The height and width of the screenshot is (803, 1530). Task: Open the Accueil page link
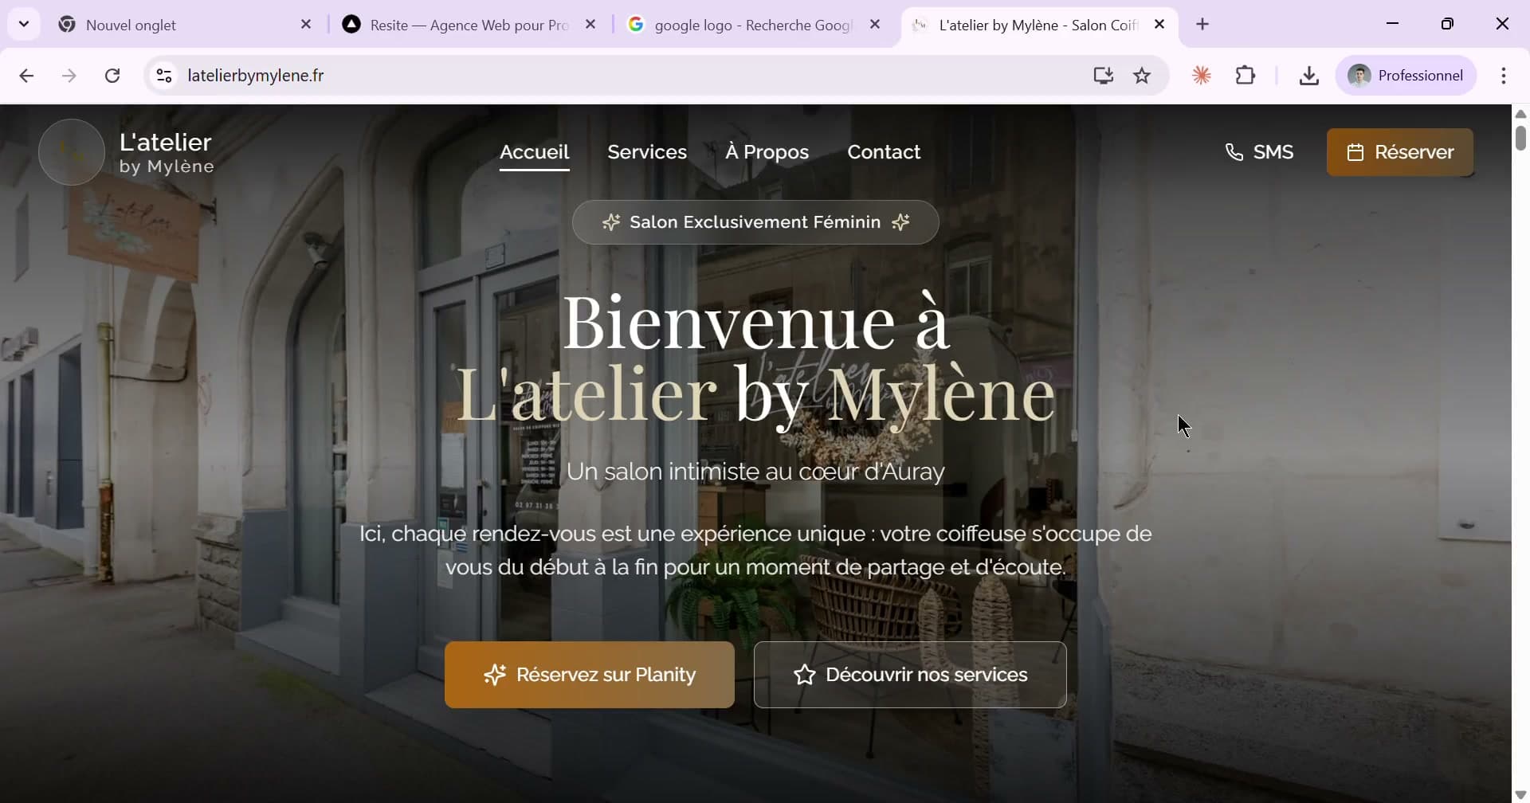click(534, 151)
